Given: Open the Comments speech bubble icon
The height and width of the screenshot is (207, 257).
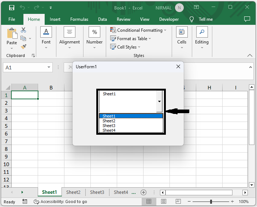Looking at the screenshot, I should 247,19.
